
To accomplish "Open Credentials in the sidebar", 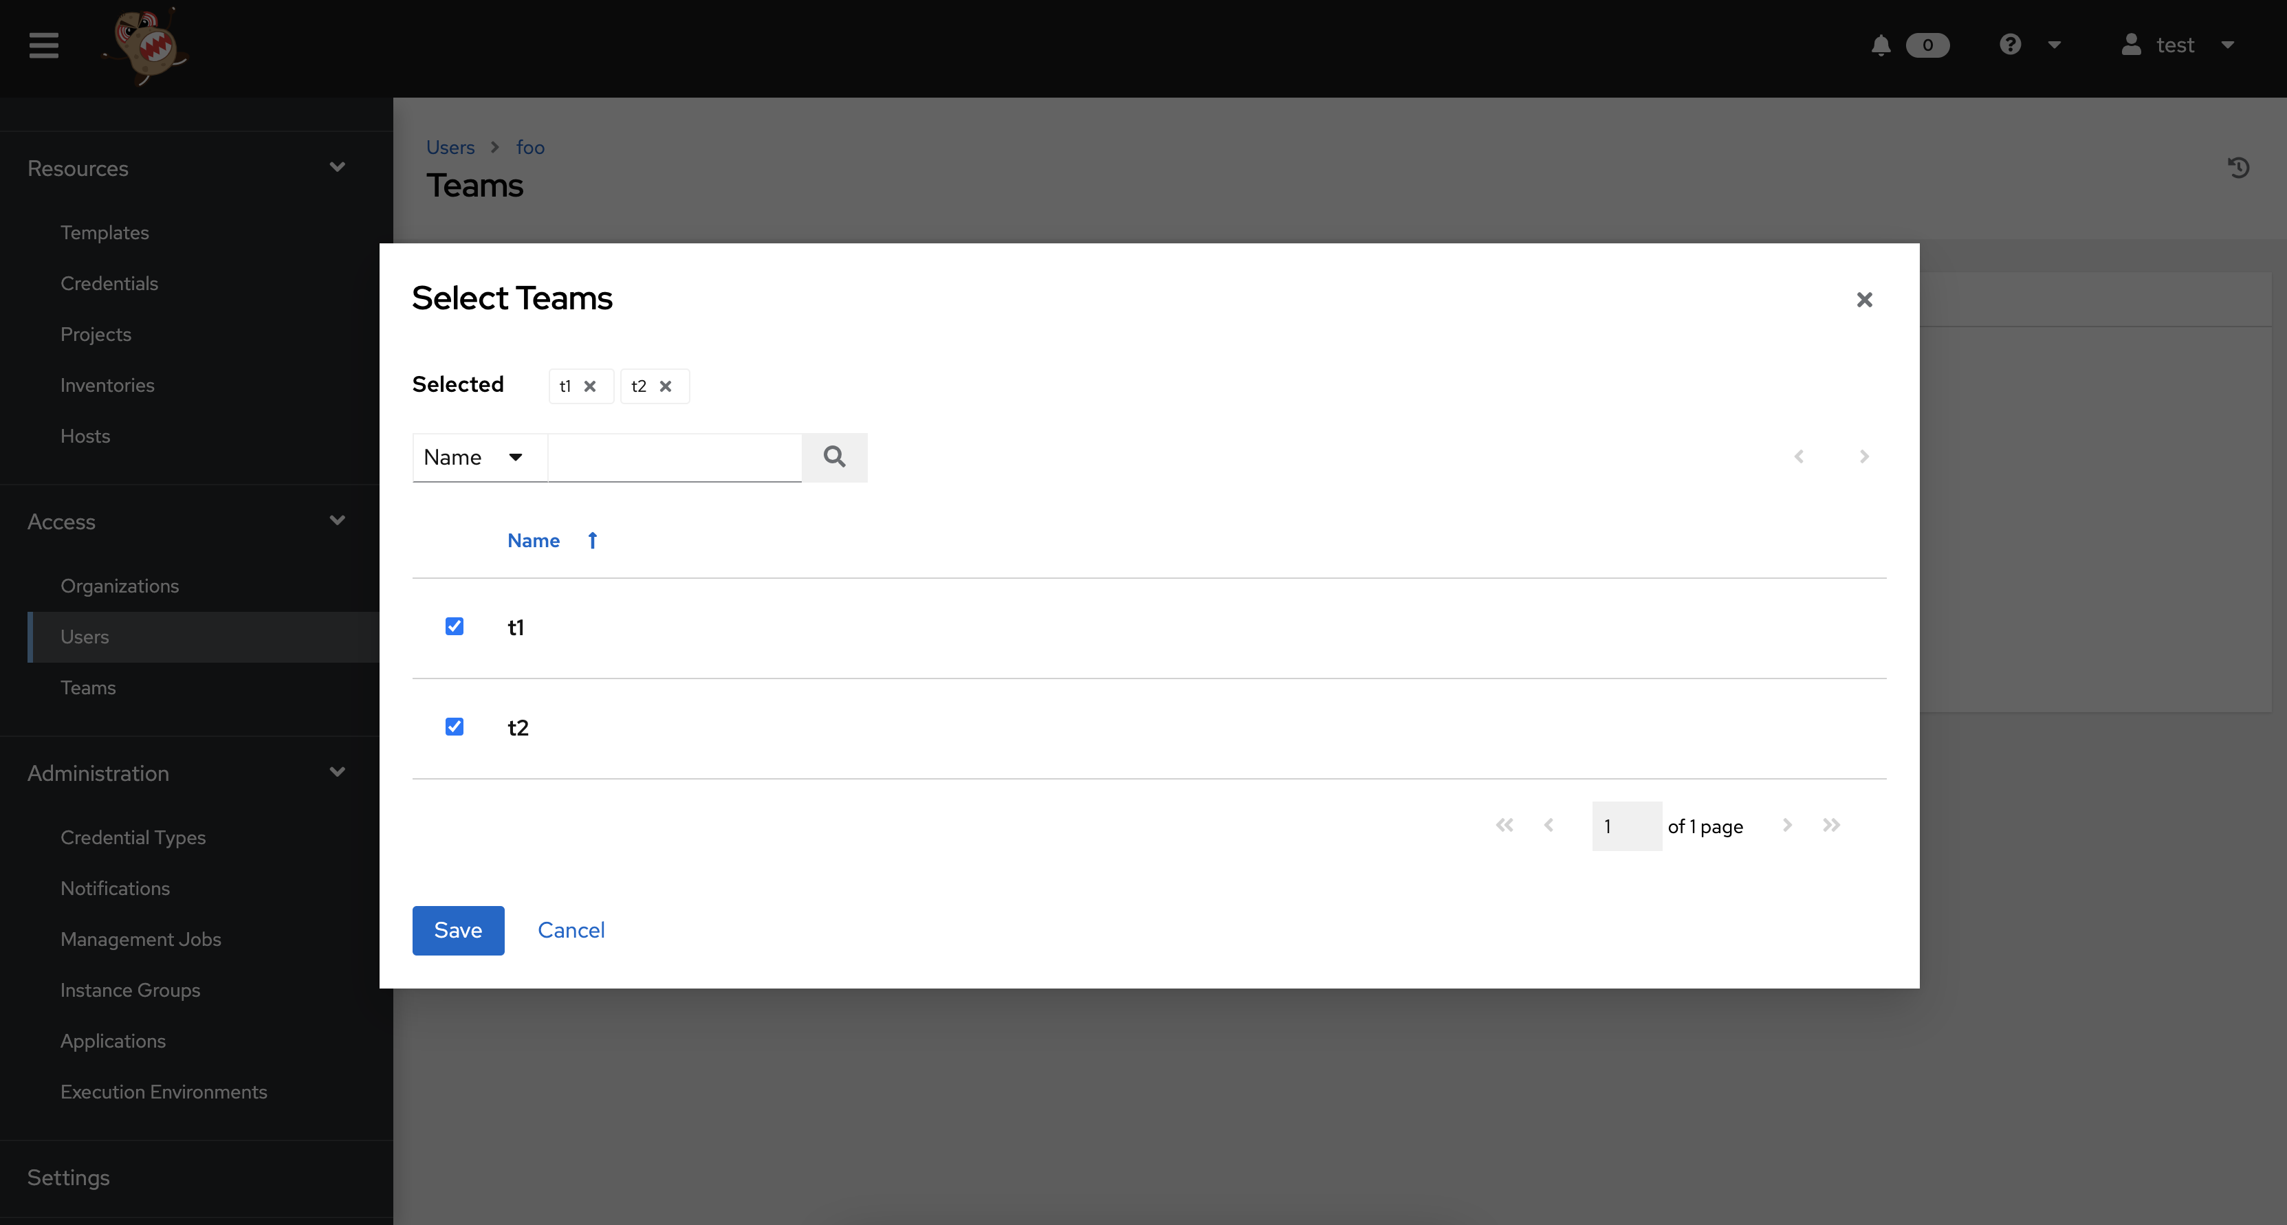I will tap(109, 283).
